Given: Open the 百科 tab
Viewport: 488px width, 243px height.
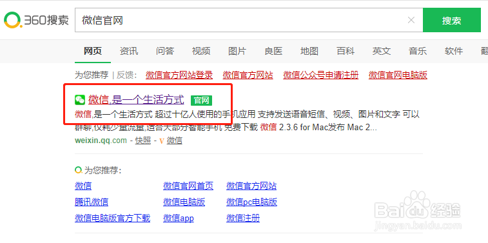Looking at the screenshot, I should pos(346,51).
